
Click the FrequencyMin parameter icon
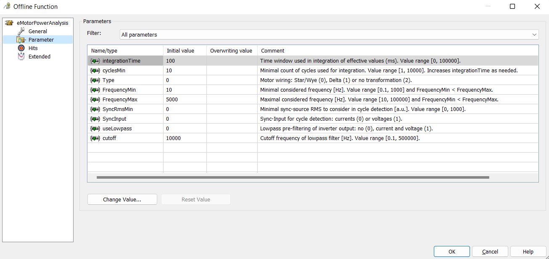[95, 90]
